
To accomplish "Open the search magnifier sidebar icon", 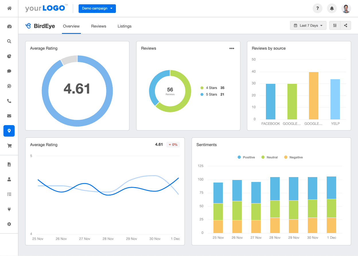I will click(9, 41).
